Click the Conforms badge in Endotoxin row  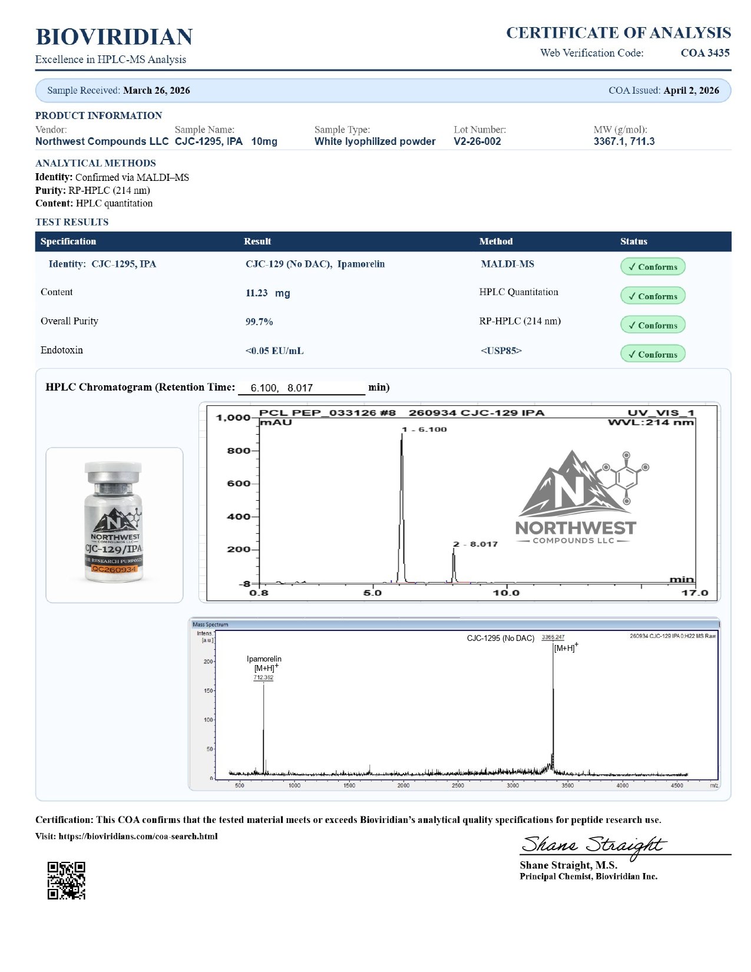point(653,354)
